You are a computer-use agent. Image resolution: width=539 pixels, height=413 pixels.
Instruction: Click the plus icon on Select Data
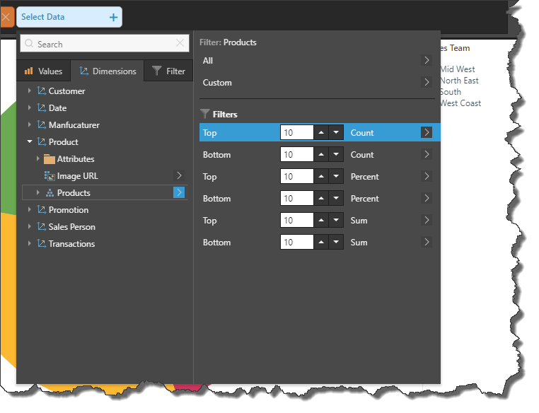(x=113, y=17)
